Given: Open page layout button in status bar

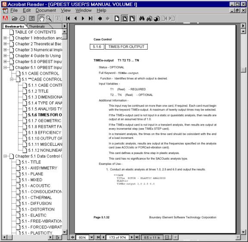Looking at the screenshot, I should click(167, 237).
